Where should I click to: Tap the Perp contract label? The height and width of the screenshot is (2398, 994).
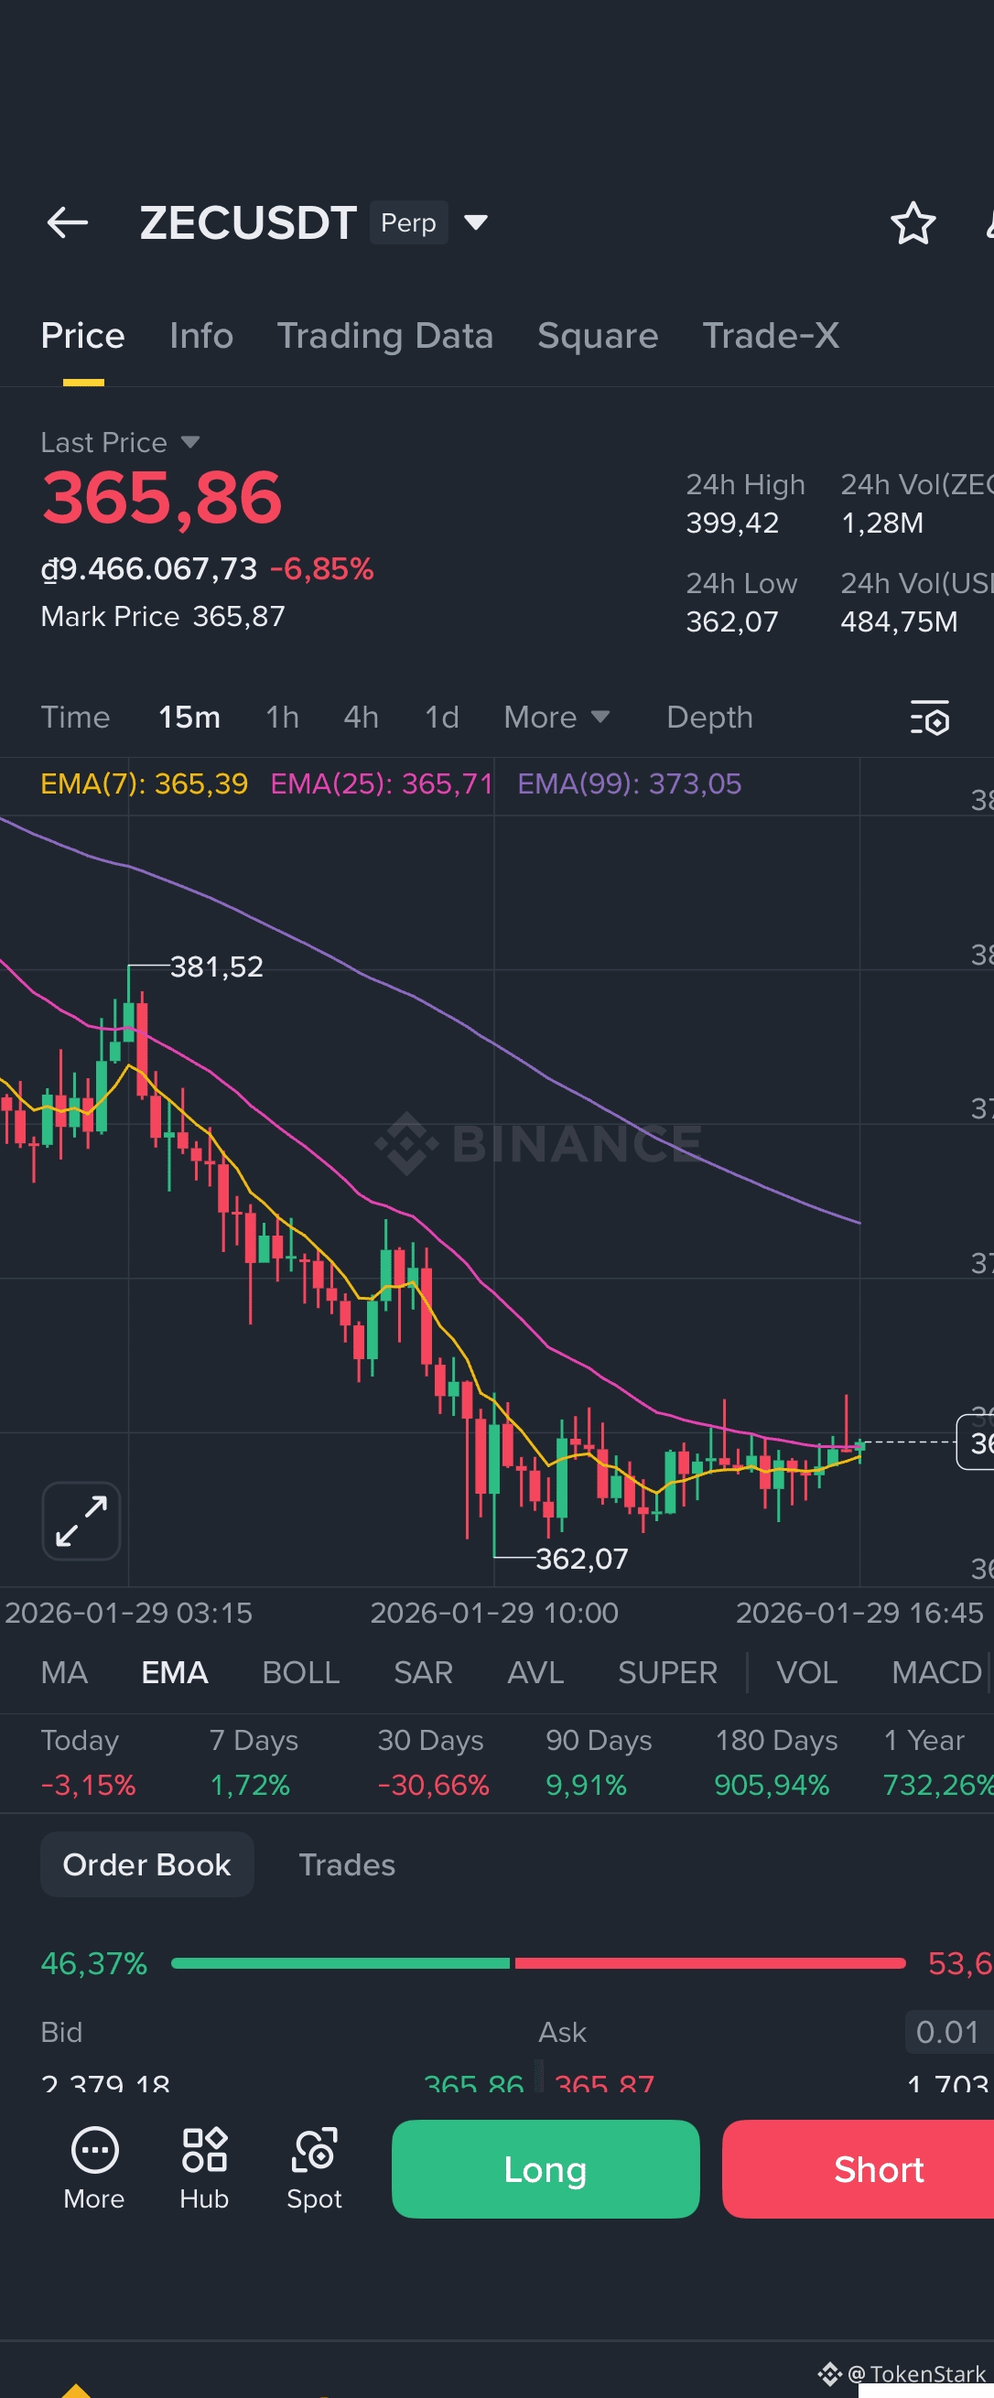click(408, 222)
